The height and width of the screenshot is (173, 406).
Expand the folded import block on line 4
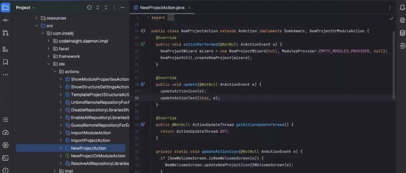coord(148,18)
